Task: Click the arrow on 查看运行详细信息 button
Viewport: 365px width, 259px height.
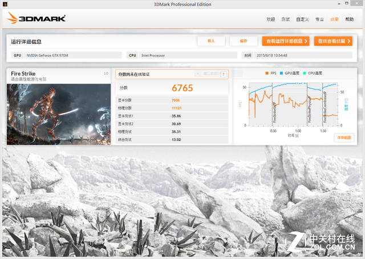Action: (306, 41)
